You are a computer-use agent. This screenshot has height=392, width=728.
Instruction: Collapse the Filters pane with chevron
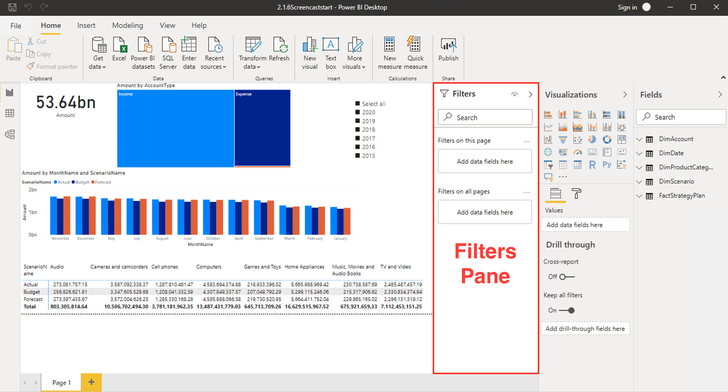[530, 94]
